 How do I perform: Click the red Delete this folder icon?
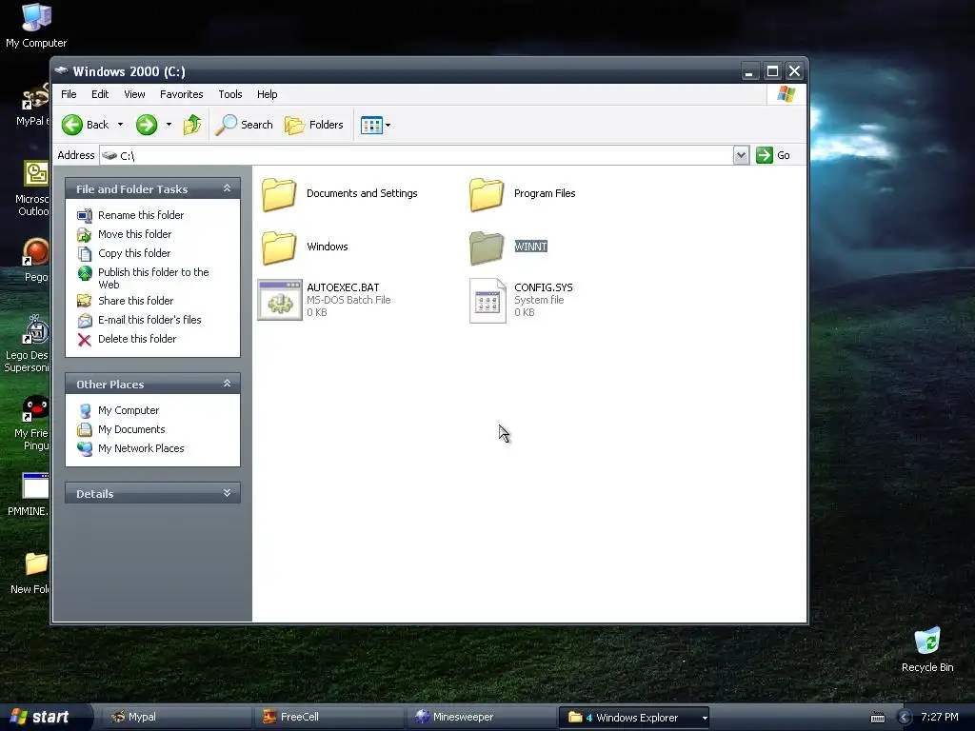(x=85, y=340)
